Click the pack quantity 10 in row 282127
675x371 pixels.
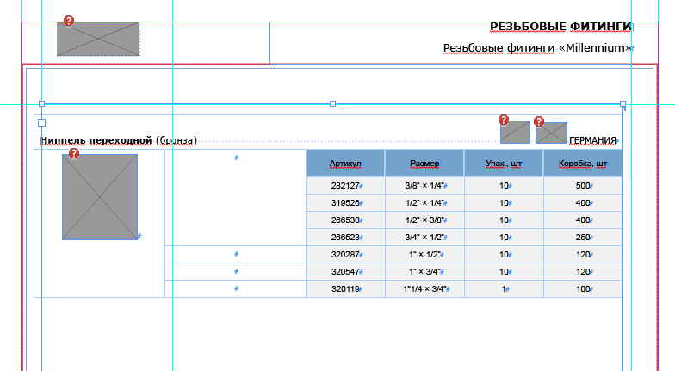click(x=504, y=186)
